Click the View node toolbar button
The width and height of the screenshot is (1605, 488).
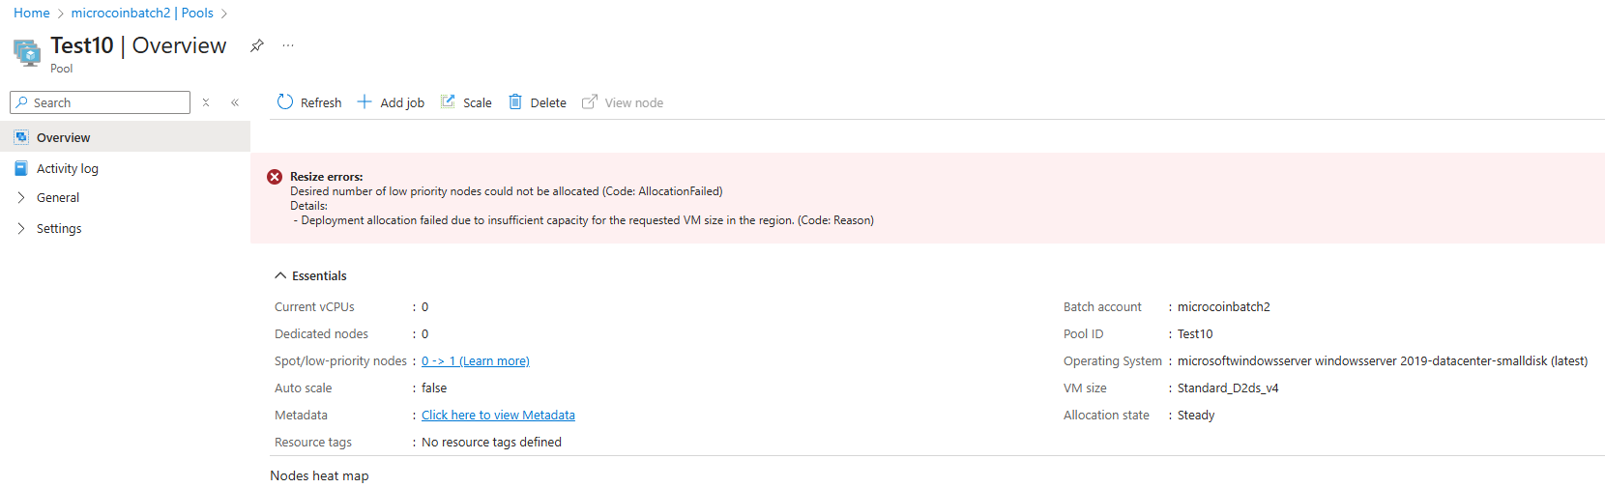coord(623,102)
